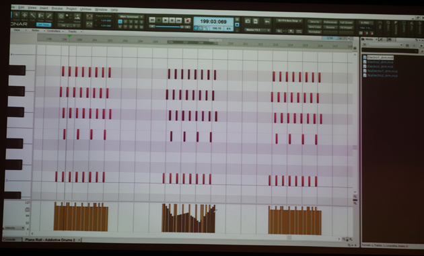Click the camera snapshot icon
Image resolution: width=424 pixels, height=256 pixels.
(248, 21)
